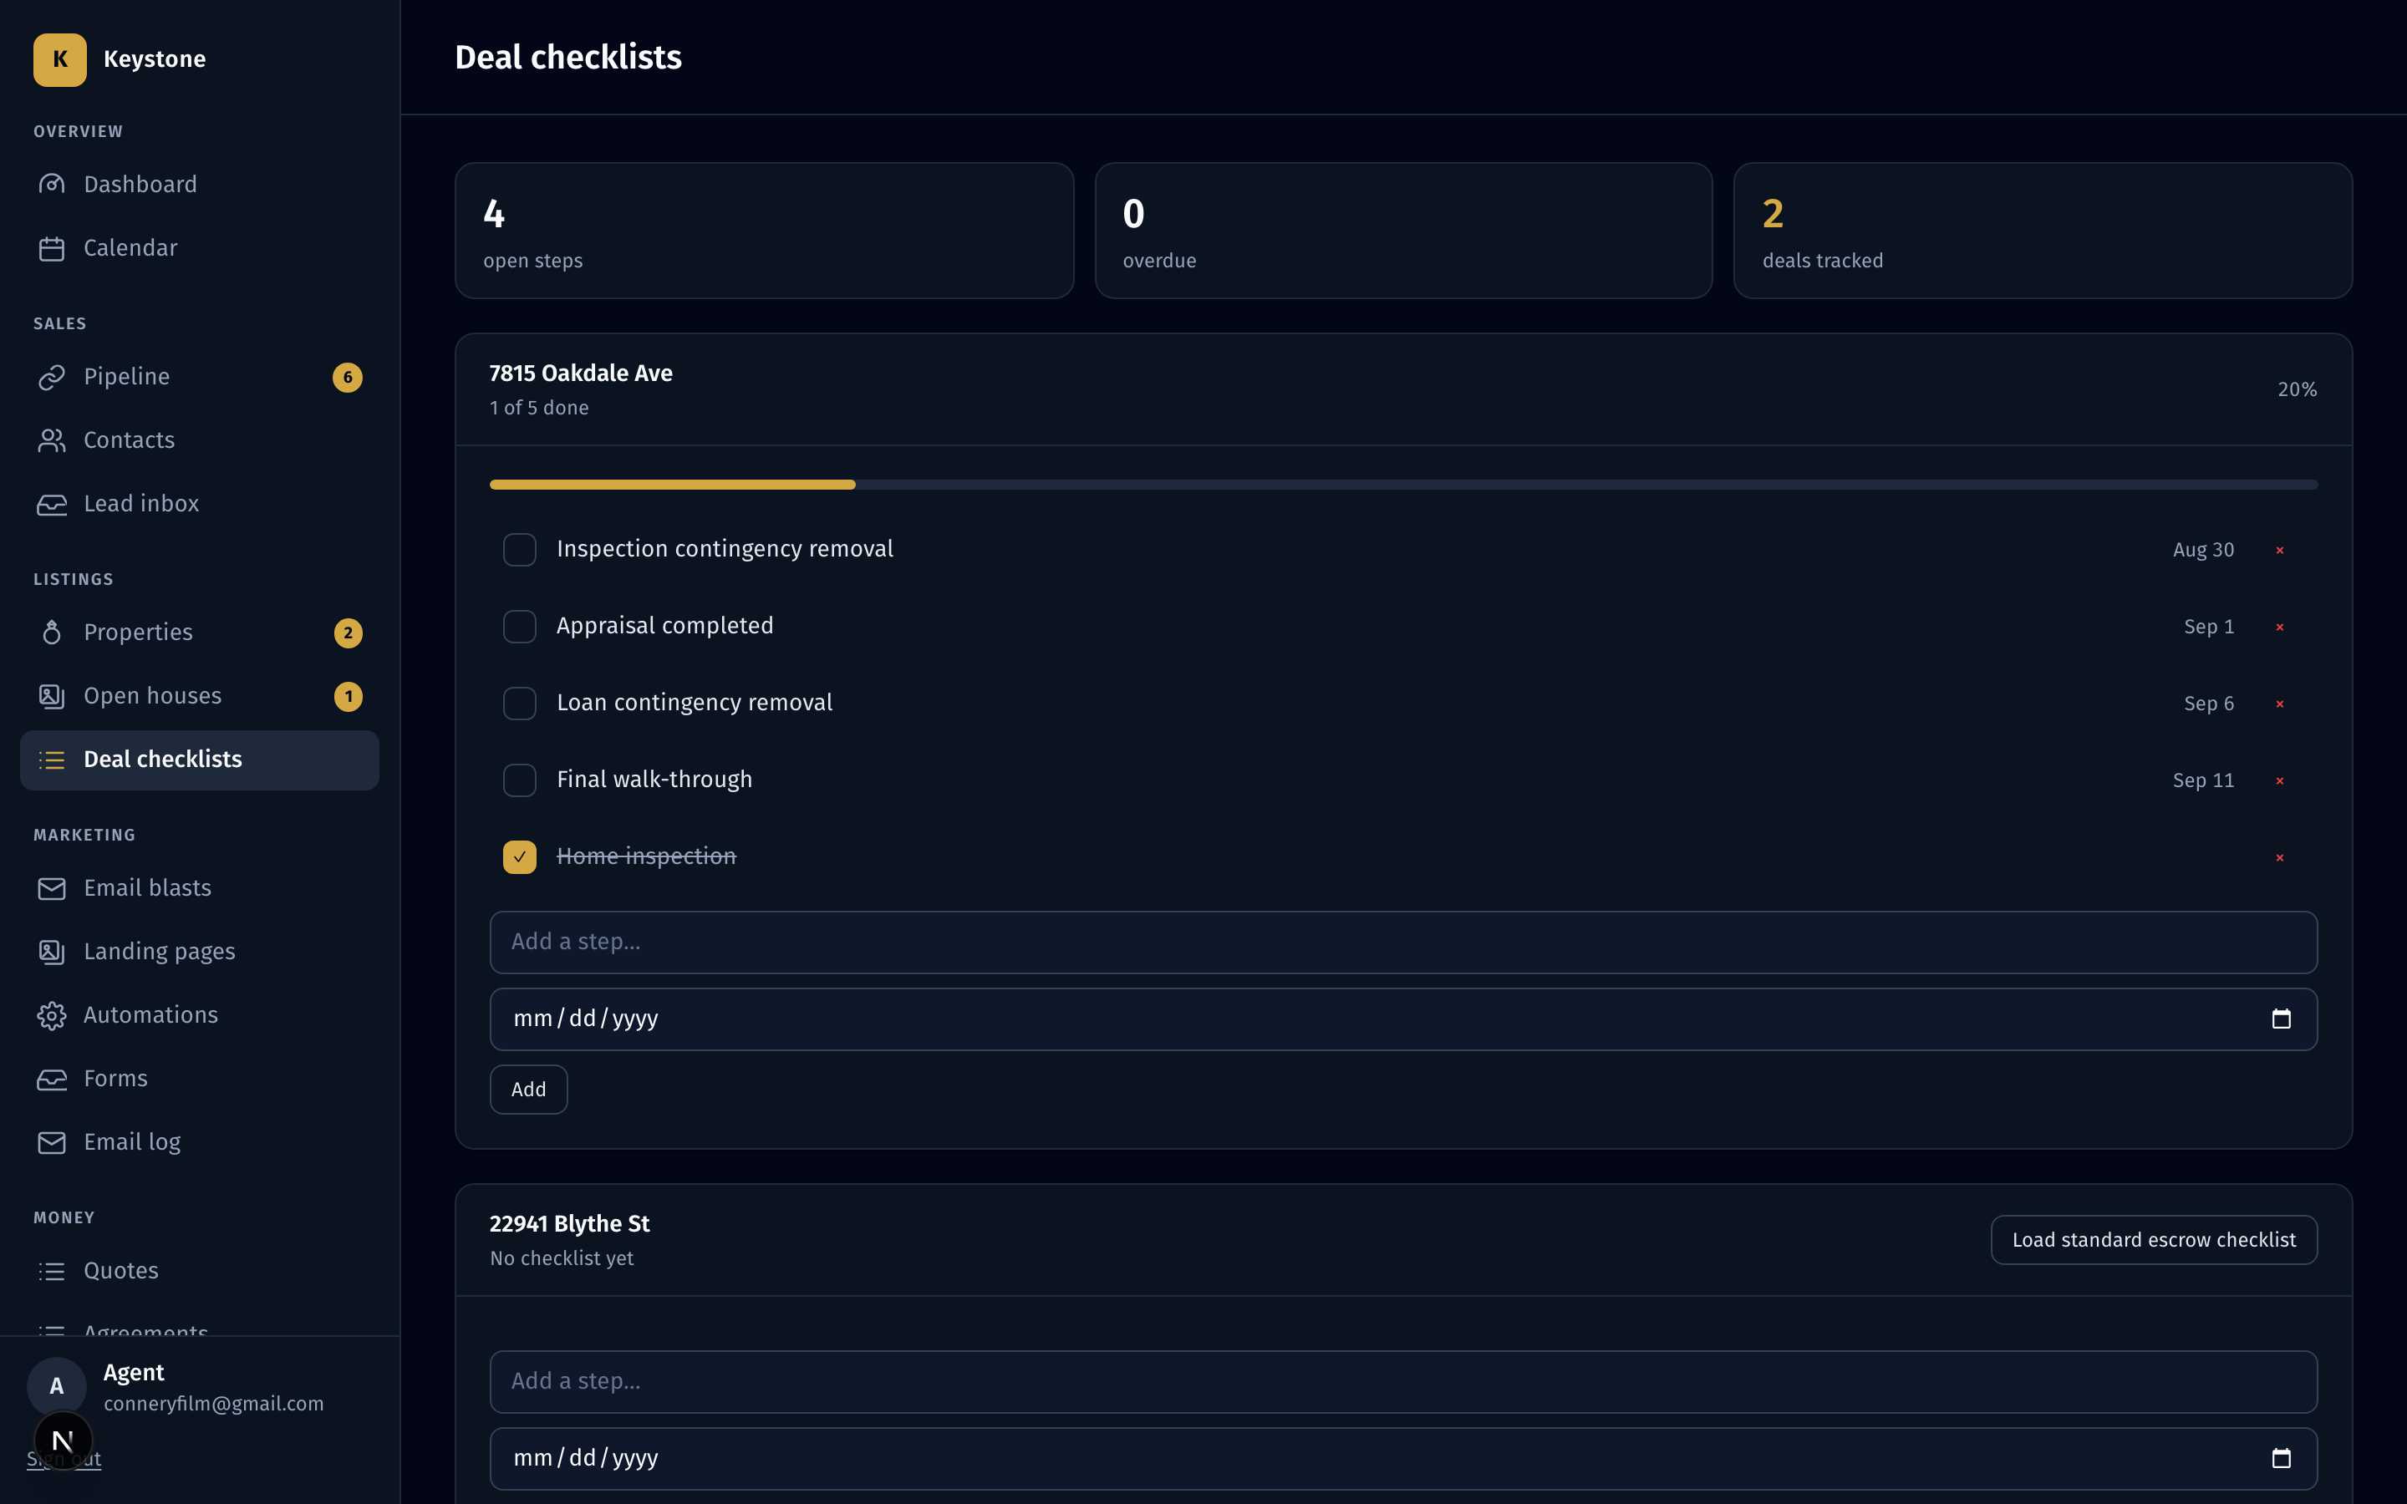Screen dimensions: 2407x1504
Task: Click the Lead inbox tray icon
Action: (x=52, y=505)
